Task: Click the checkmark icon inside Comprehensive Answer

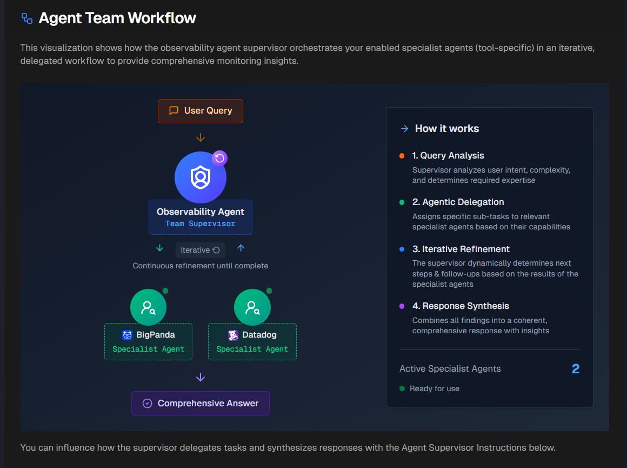Action: point(147,403)
